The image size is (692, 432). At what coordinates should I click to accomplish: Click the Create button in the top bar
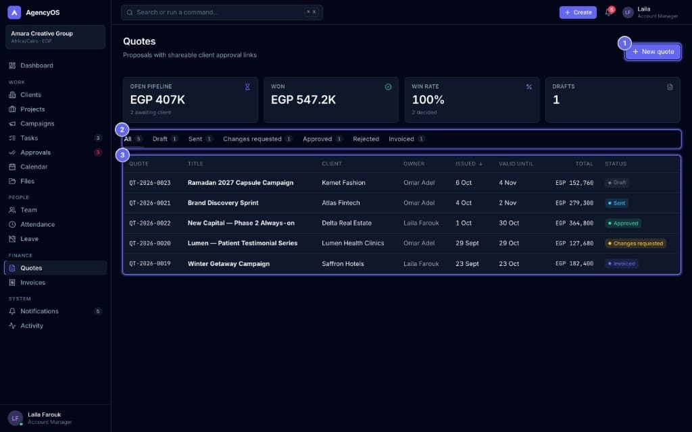pyautogui.click(x=578, y=12)
